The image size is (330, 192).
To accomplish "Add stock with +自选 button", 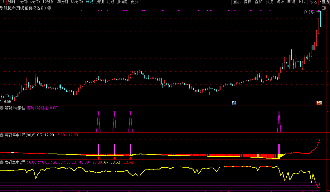I will coord(324,2).
